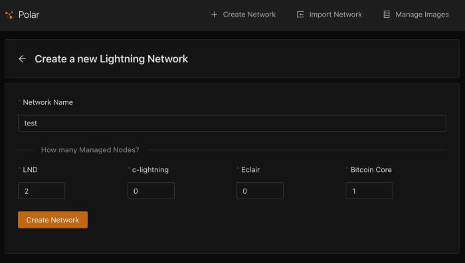Click the orange Create Network button
This screenshot has width=465, height=263.
pos(52,220)
